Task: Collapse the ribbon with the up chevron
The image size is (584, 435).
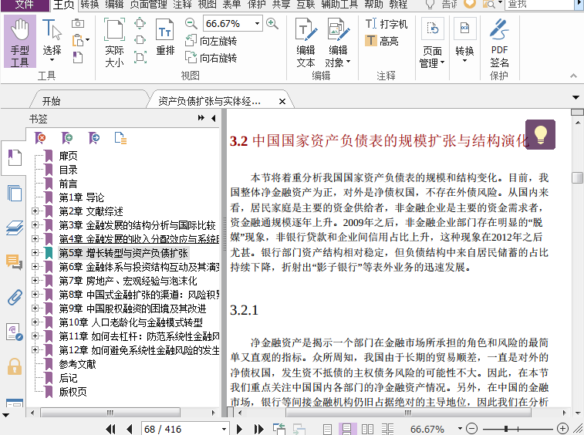Action: pos(573,76)
